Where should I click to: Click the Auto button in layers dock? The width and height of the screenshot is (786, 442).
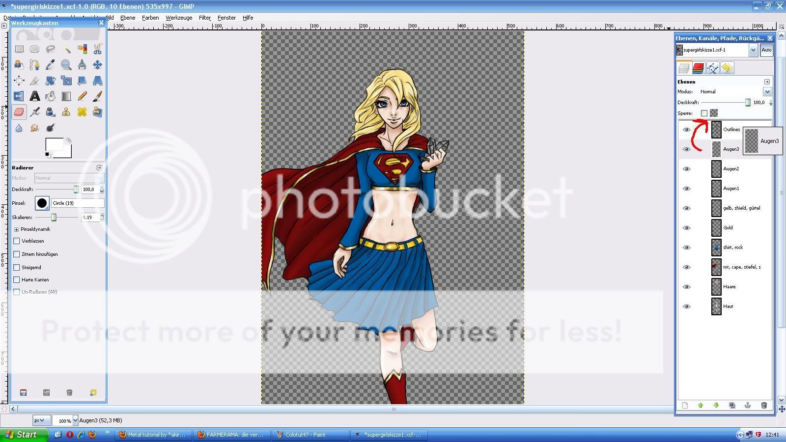click(x=766, y=50)
